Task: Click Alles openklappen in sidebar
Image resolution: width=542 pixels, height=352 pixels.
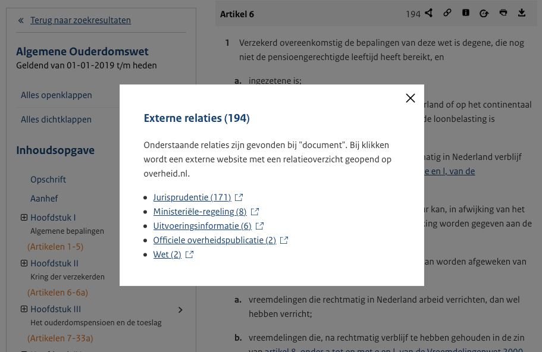Action: point(56,95)
